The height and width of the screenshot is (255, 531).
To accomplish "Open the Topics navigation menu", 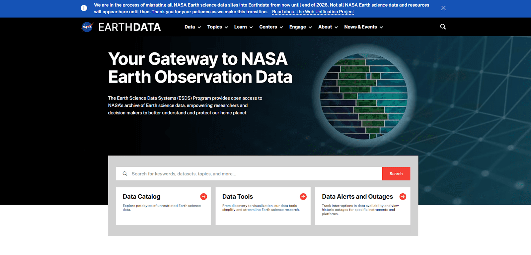I will [x=215, y=27].
